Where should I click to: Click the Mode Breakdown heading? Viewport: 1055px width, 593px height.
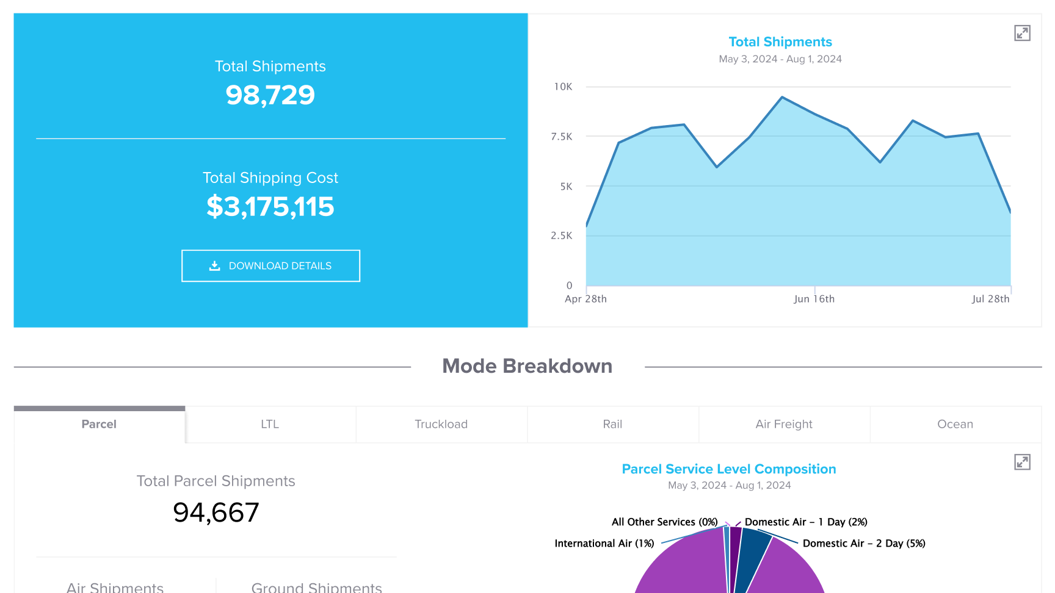(x=527, y=366)
